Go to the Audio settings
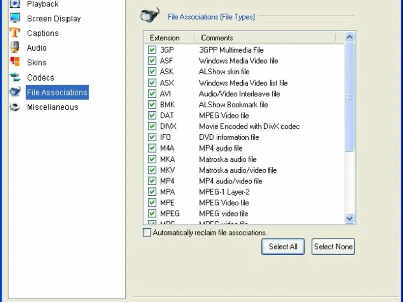The width and height of the screenshot is (403, 302). (37, 48)
